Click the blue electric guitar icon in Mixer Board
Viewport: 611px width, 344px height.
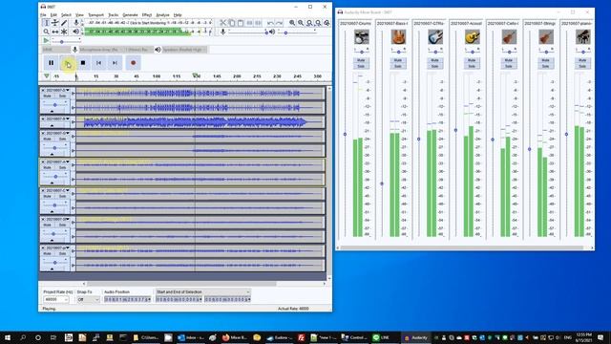(x=435, y=37)
